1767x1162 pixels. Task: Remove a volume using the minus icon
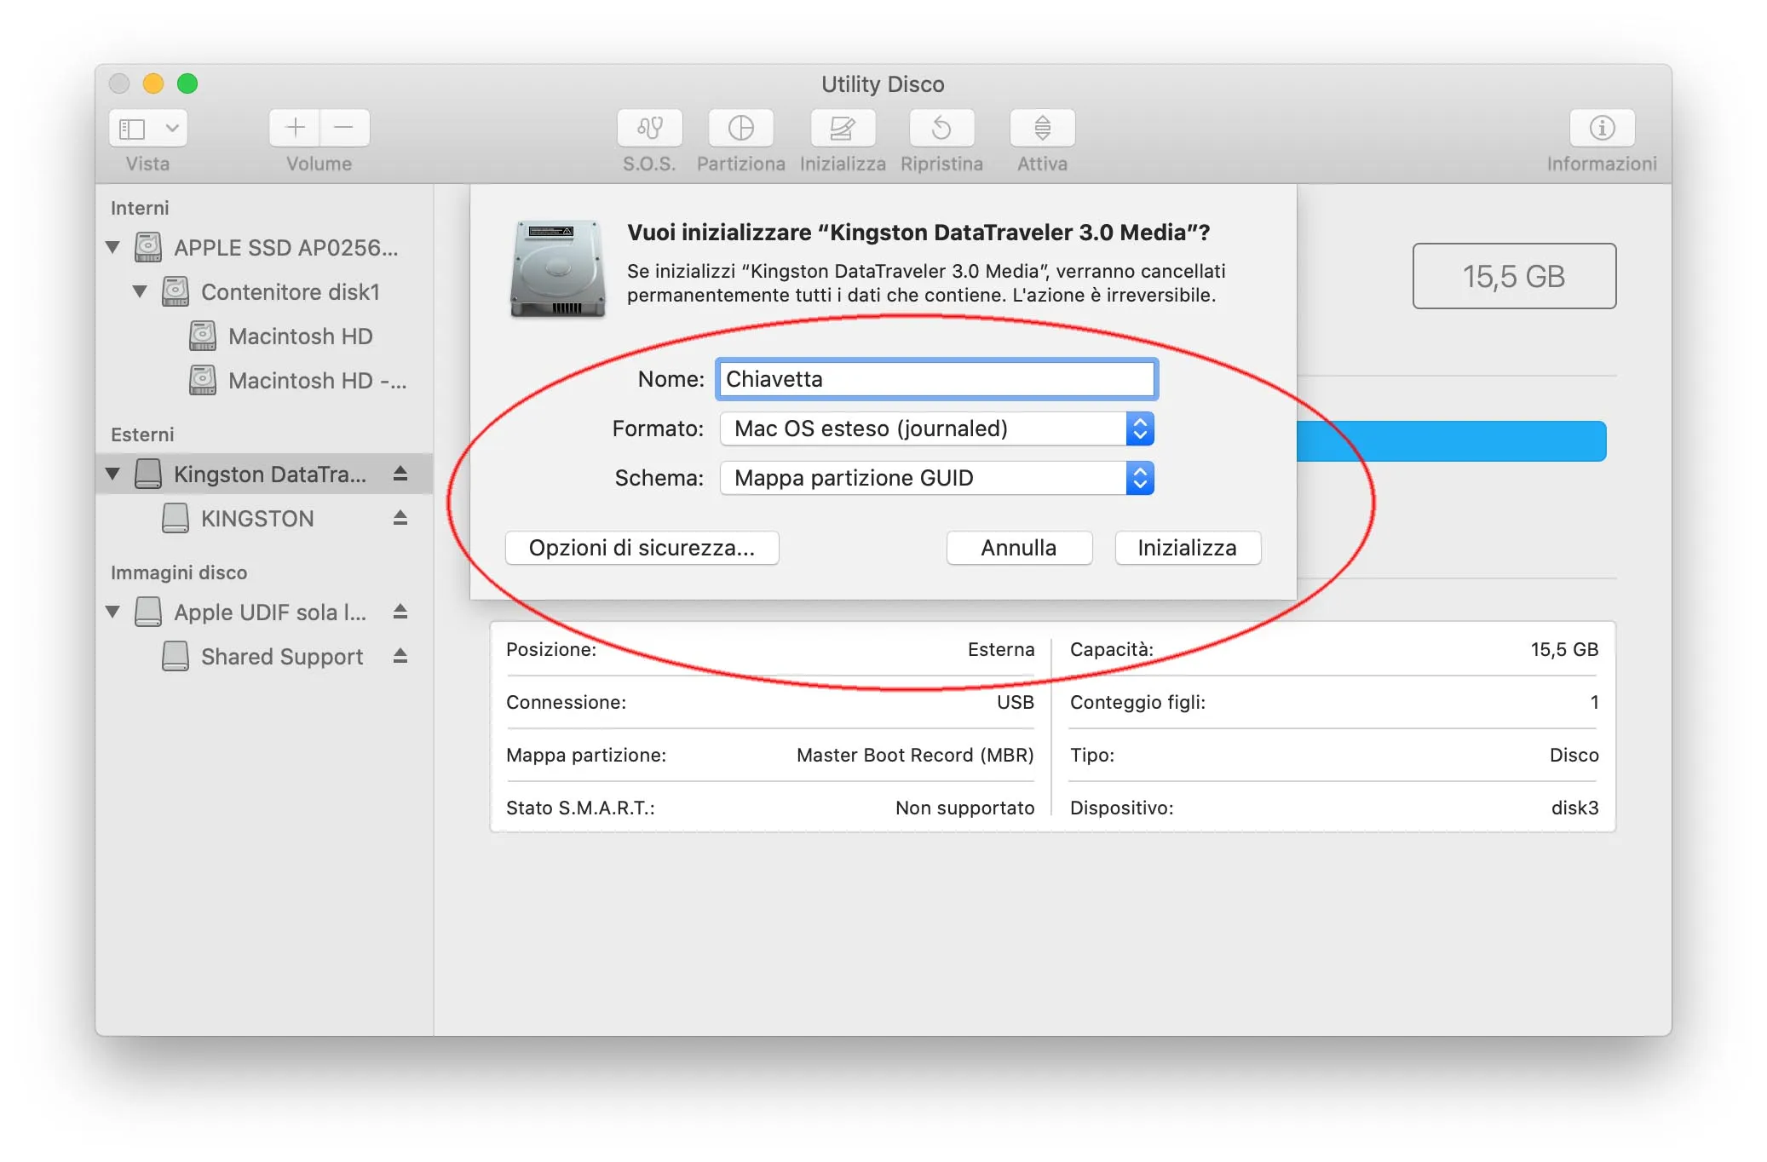[x=344, y=127]
